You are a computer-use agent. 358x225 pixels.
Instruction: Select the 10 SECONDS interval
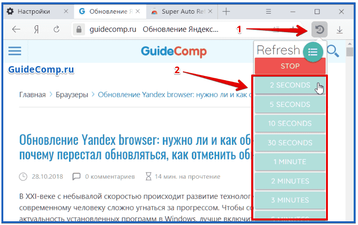[x=290, y=124]
